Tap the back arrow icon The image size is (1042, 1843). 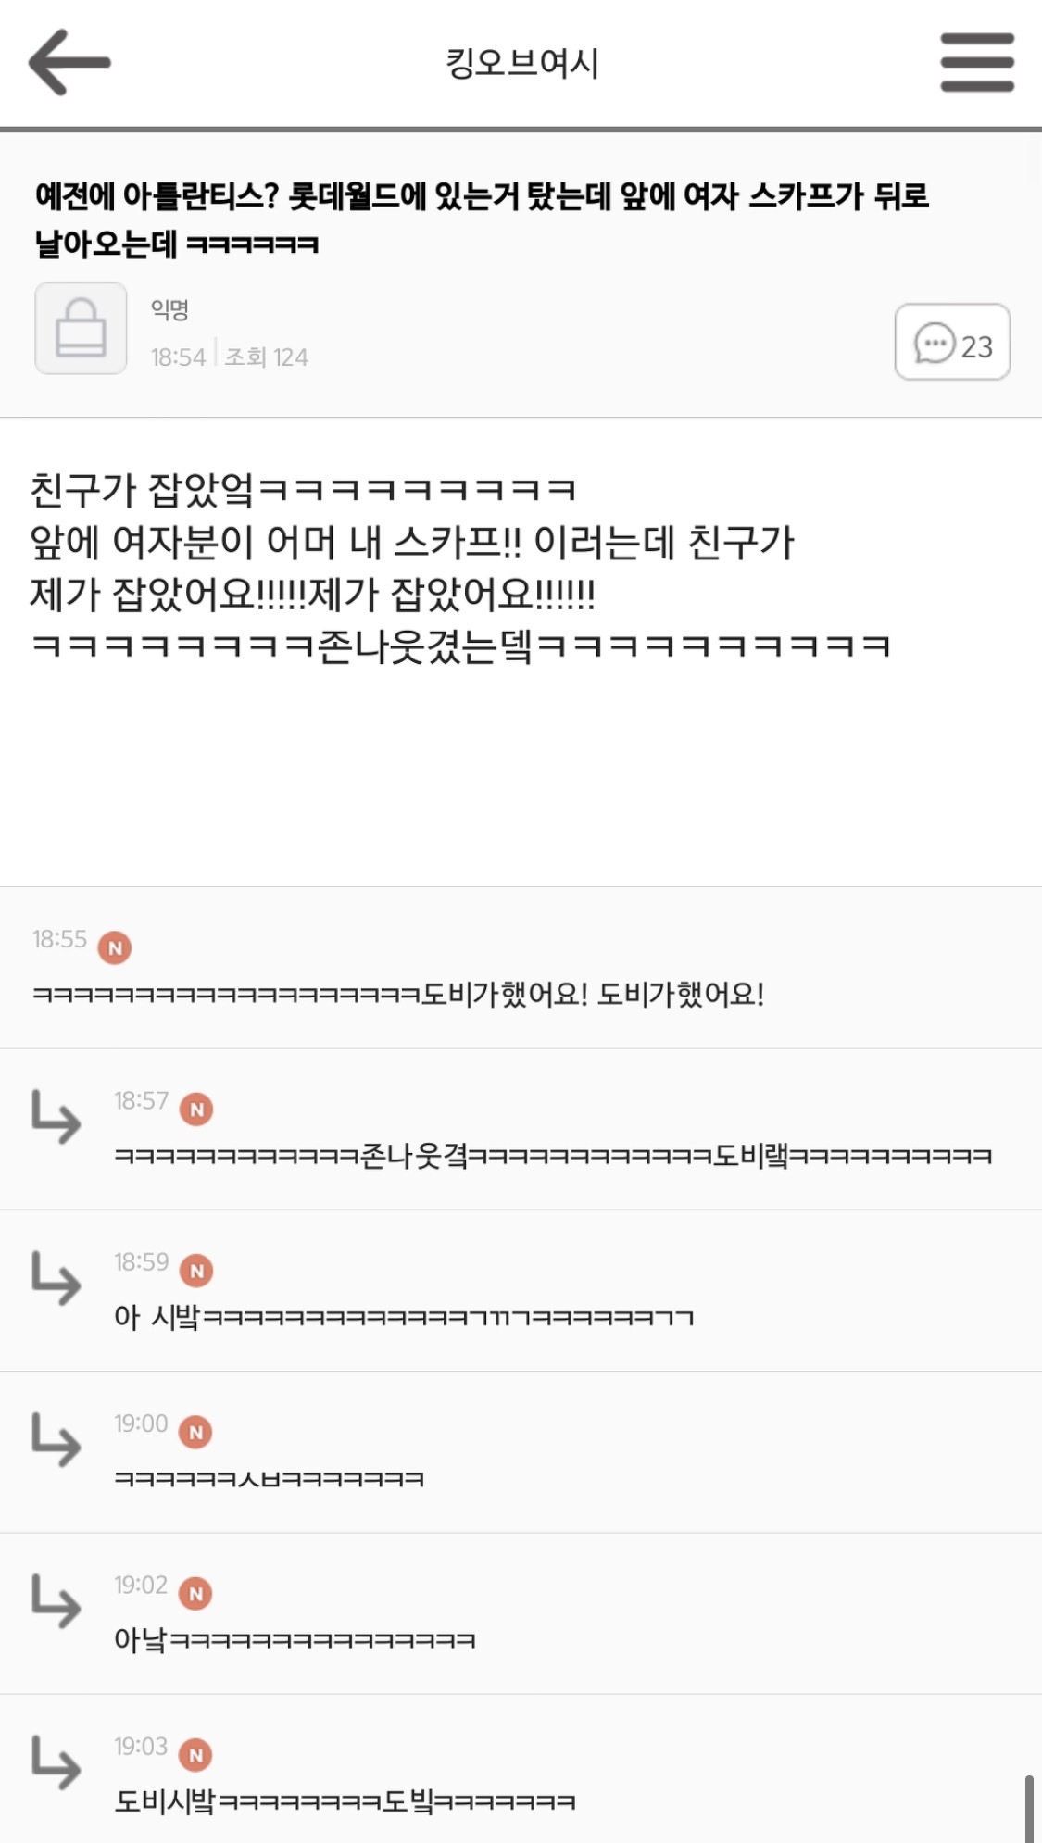(69, 62)
